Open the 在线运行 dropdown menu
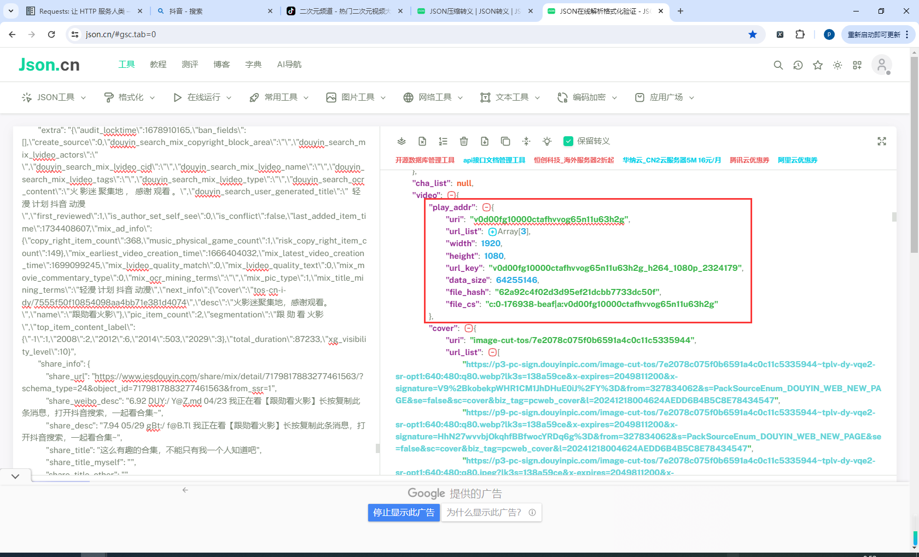 (x=202, y=97)
